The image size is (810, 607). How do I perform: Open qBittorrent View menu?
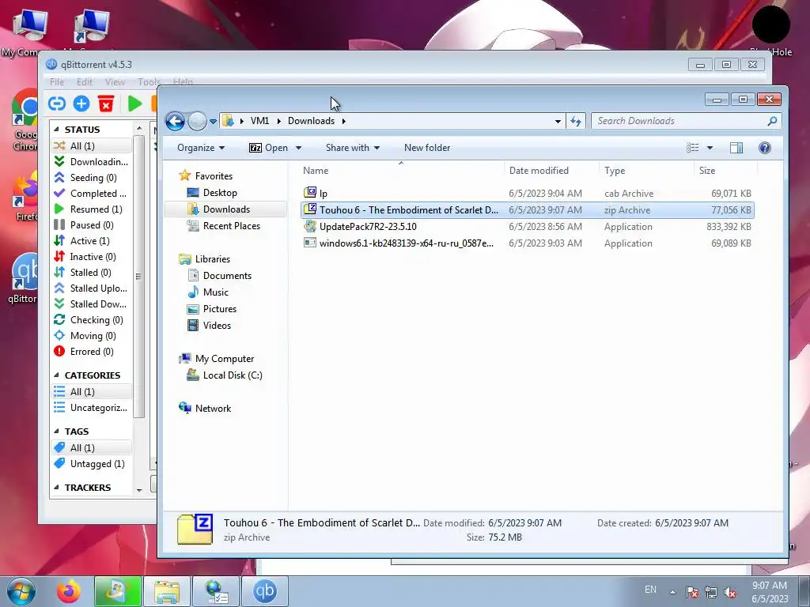point(115,81)
